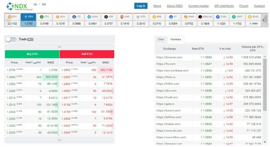270x147 pixels.
Task: Open the https://pro.coinbase.com exchange link
Action: tap(172, 71)
